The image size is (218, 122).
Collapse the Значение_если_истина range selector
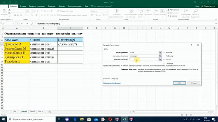pyautogui.click(x=160, y=56)
